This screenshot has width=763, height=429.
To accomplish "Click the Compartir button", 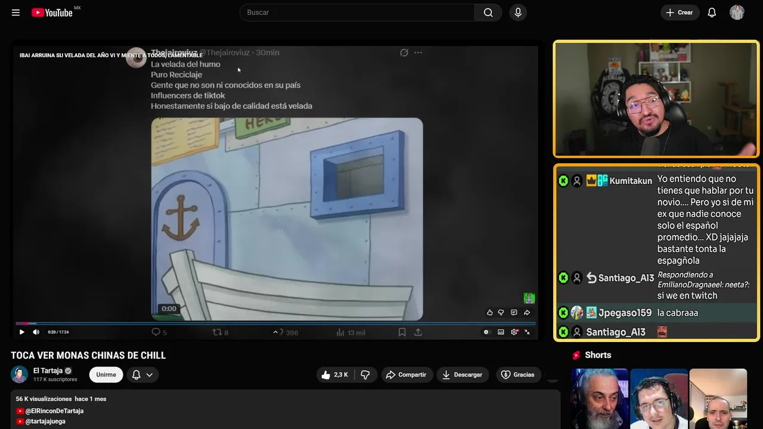I will coord(407,375).
